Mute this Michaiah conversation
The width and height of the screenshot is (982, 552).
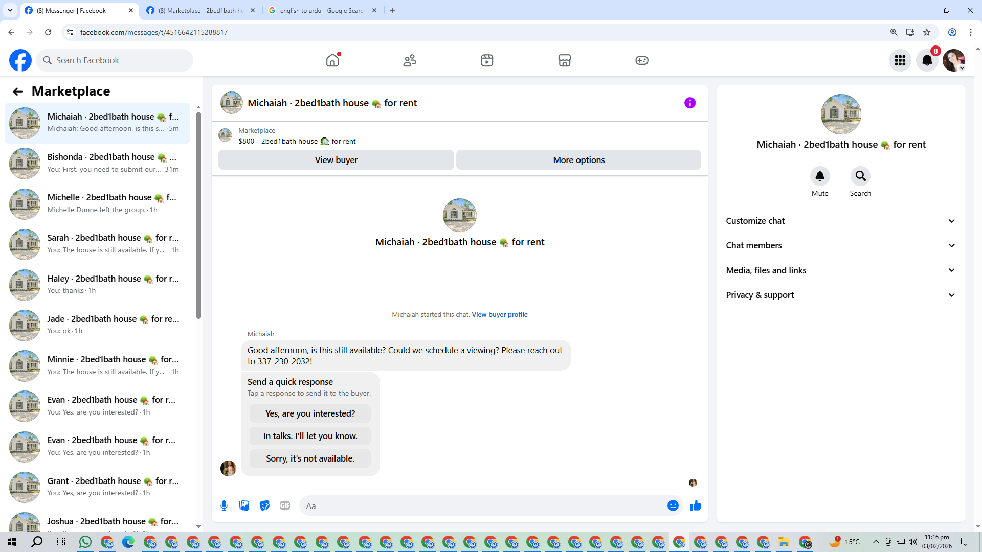819,176
